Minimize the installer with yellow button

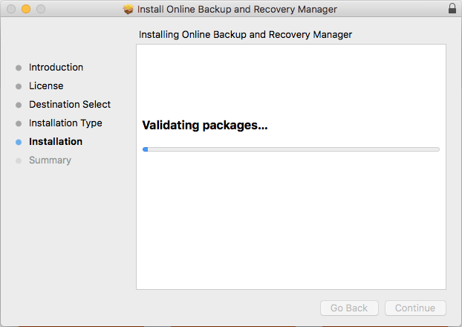pyautogui.click(x=26, y=9)
